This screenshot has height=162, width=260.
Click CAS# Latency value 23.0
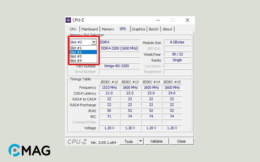(151, 93)
